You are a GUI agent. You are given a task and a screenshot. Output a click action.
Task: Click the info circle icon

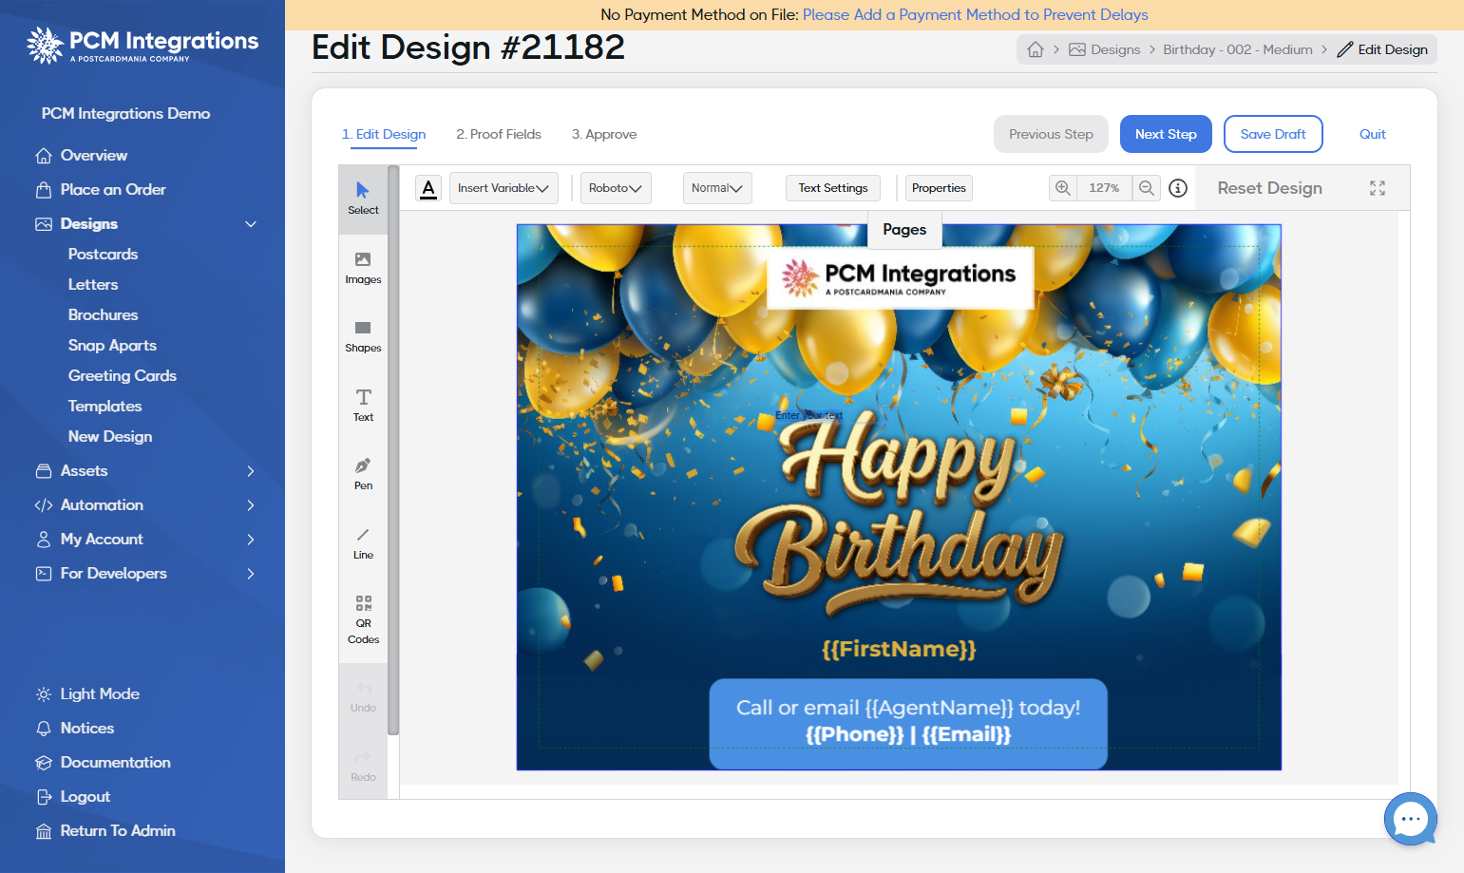[1178, 188]
